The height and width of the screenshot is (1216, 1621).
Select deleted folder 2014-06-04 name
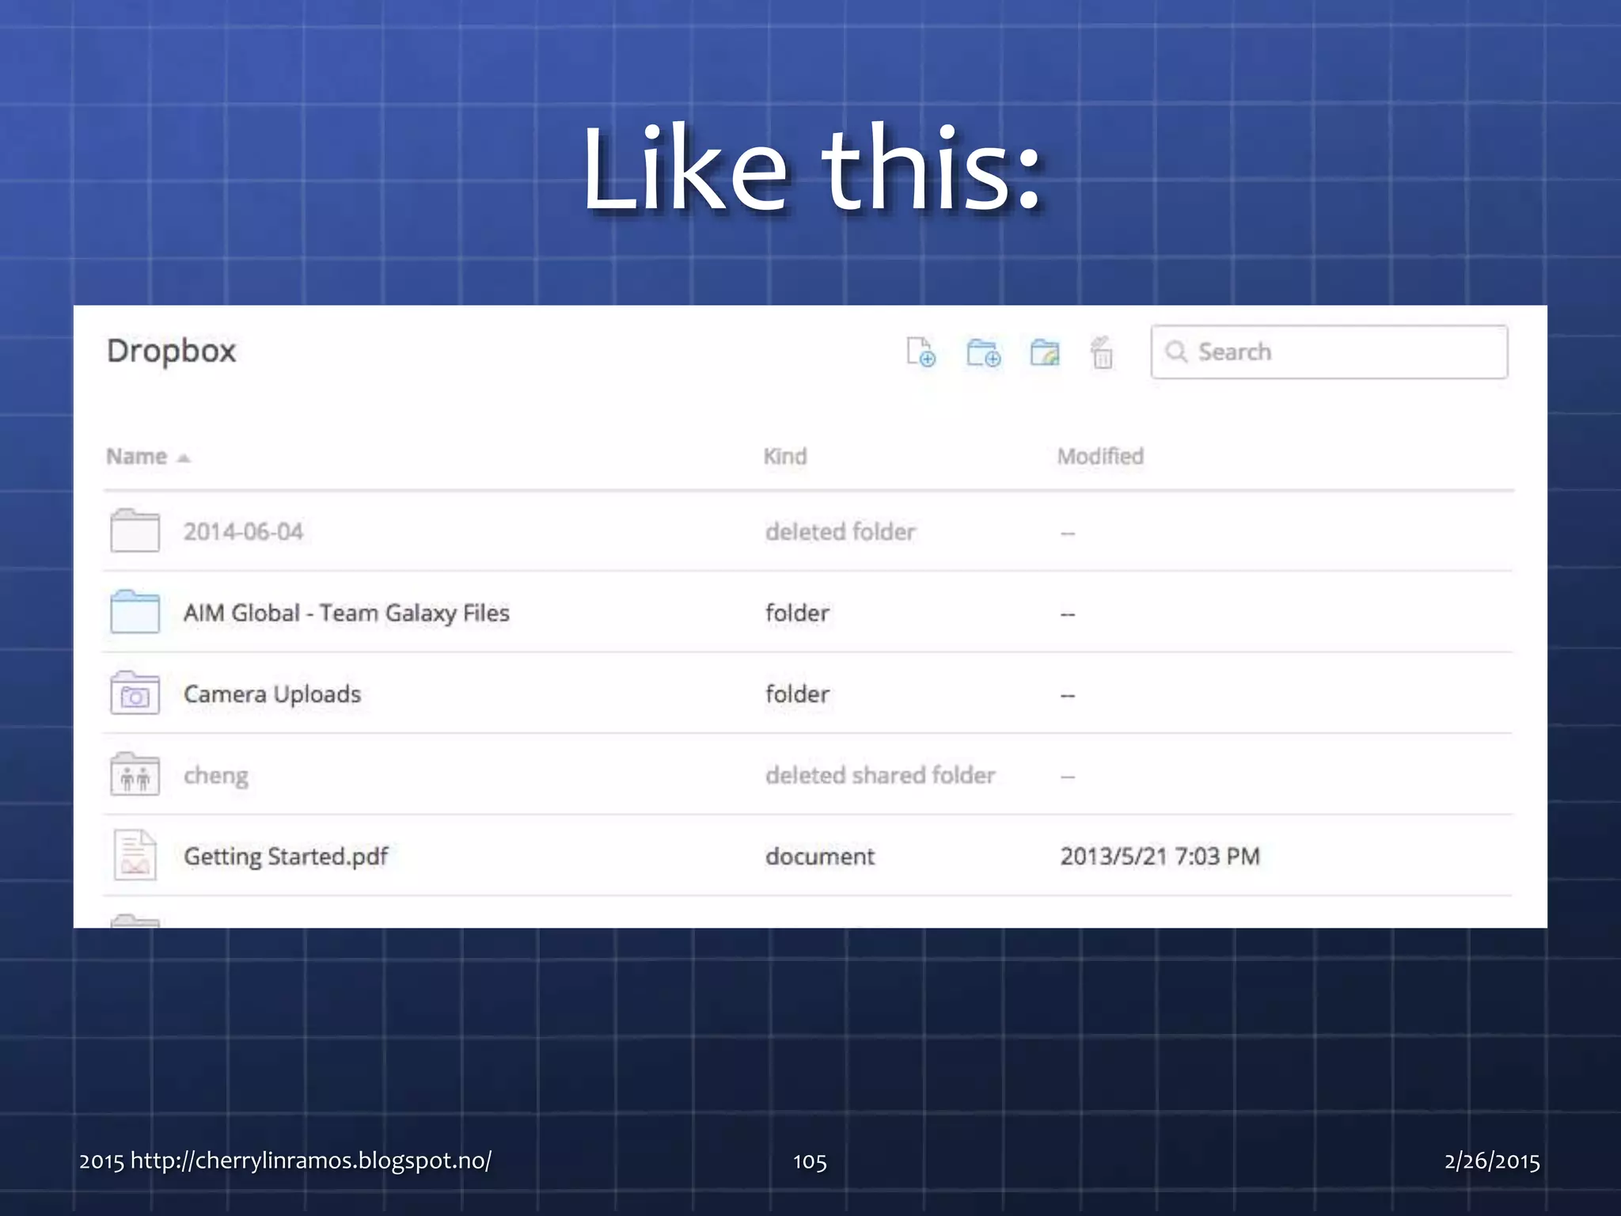pos(243,531)
